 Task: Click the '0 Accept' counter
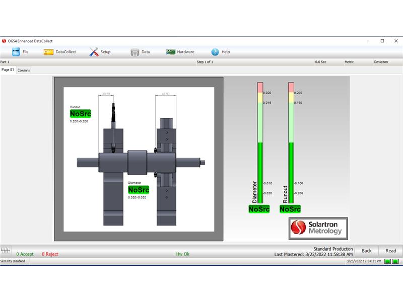tap(25, 254)
